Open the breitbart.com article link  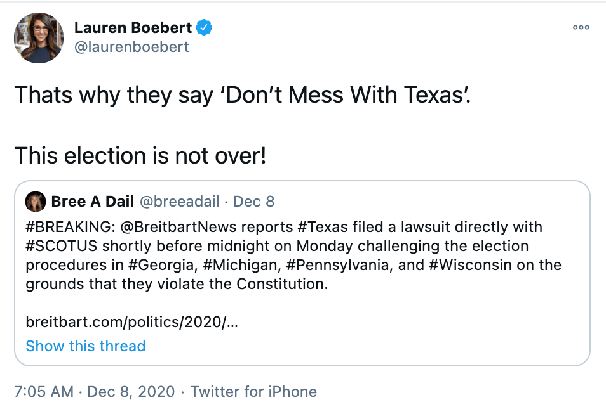pos(131,321)
